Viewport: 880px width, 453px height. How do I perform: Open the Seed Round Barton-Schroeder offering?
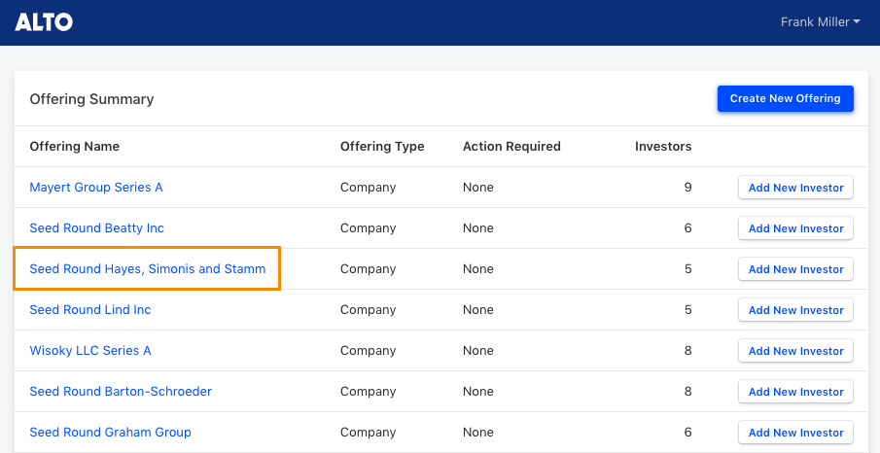point(121,391)
